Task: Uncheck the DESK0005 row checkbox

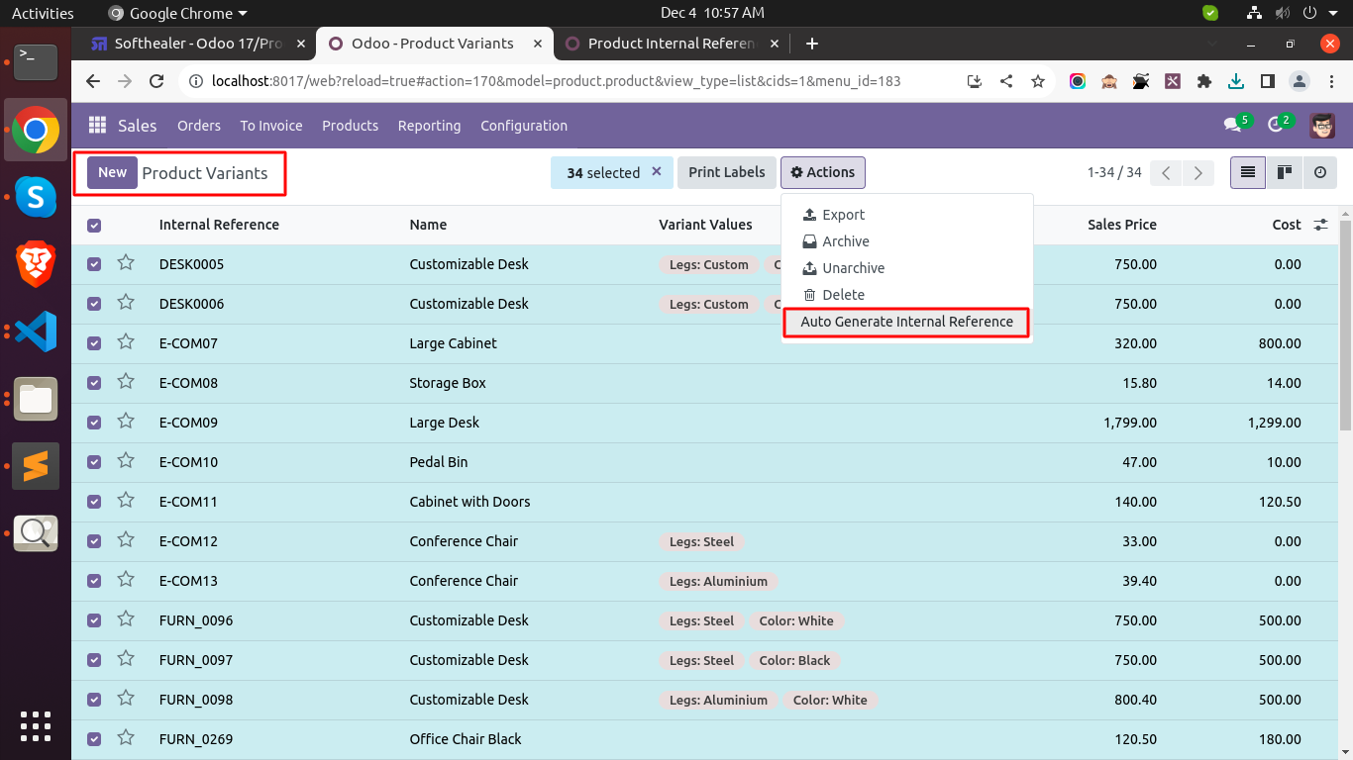Action: click(x=94, y=264)
